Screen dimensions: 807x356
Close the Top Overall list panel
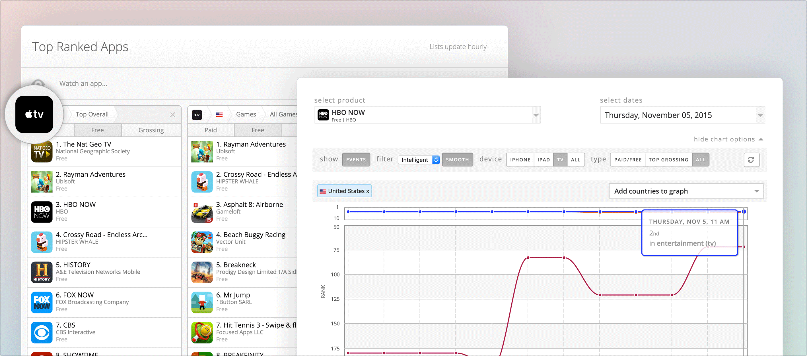(x=173, y=115)
